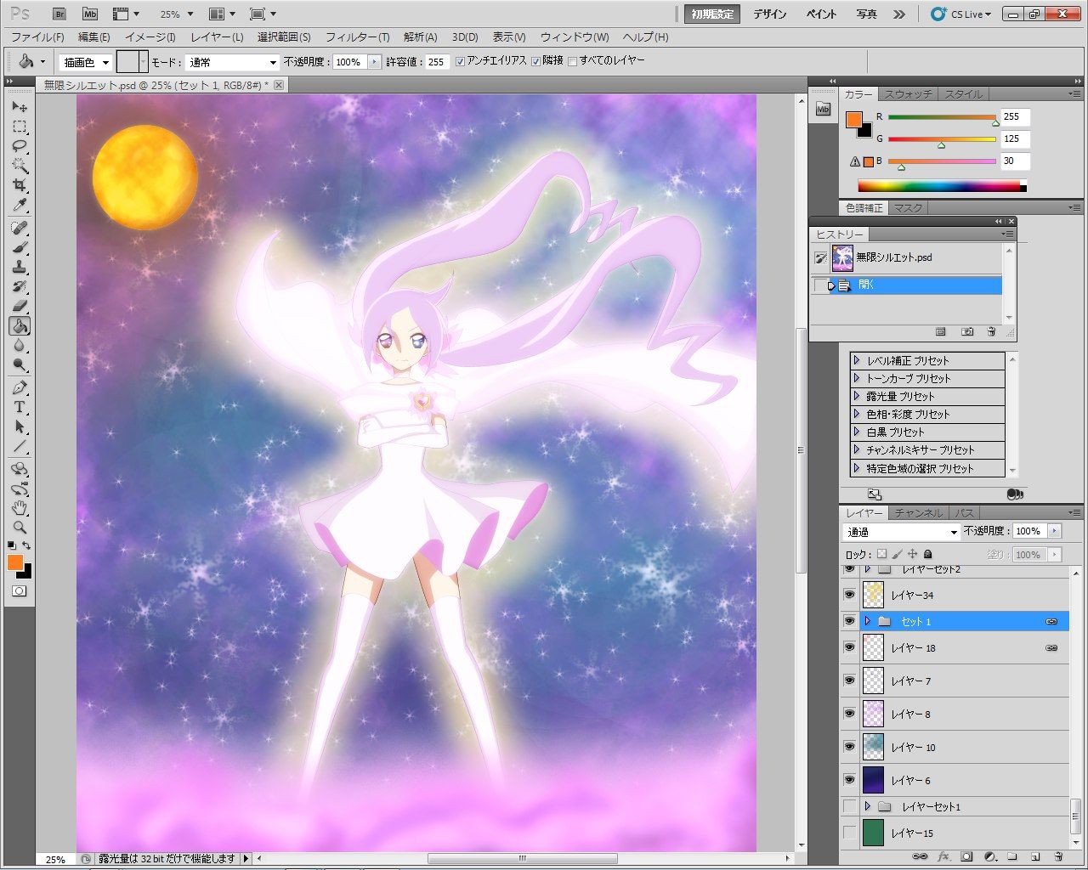Open the CS Live button
This screenshot has height=870, width=1088.
(961, 14)
